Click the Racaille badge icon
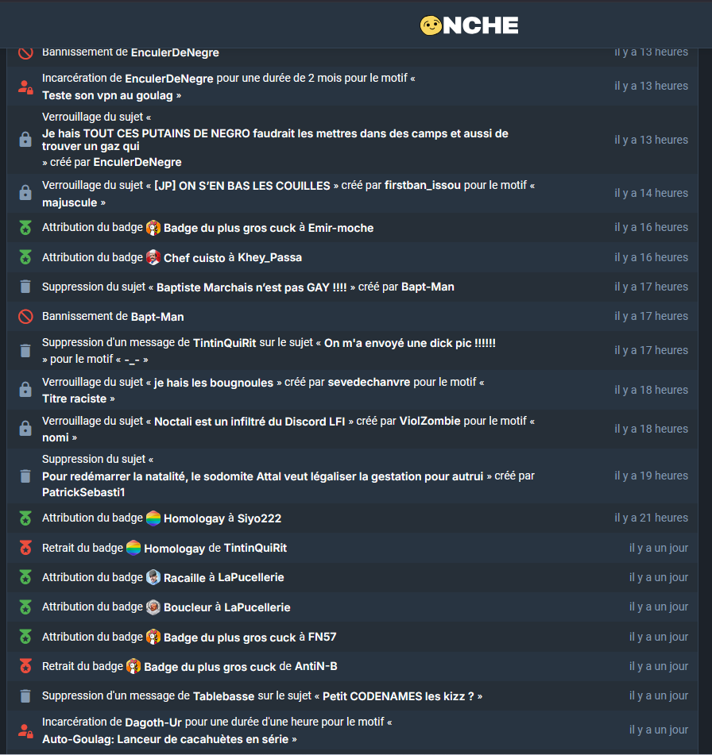The height and width of the screenshot is (755, 712). [153, 577]
